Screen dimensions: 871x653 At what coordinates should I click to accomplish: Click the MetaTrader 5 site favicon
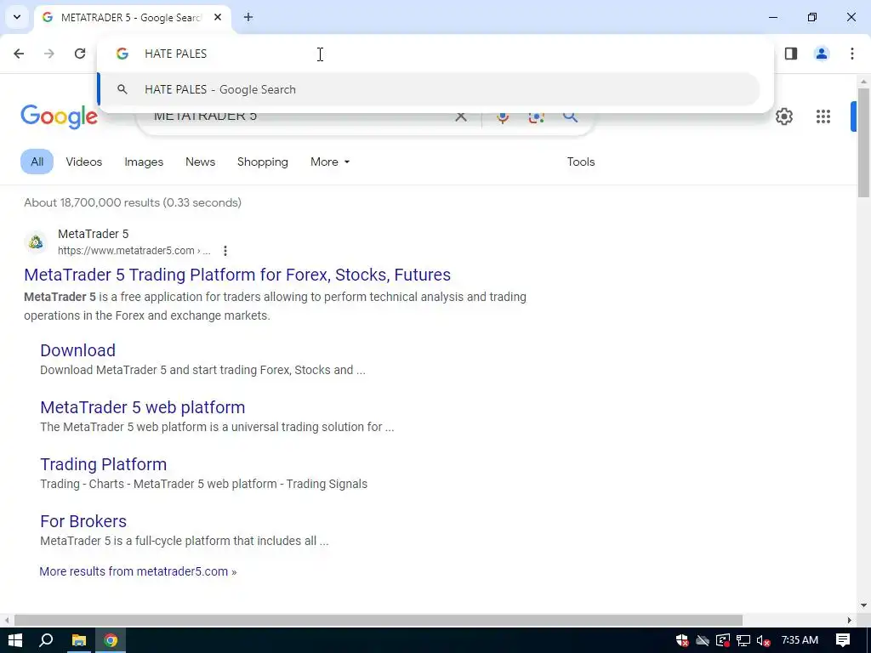point(36,242)
